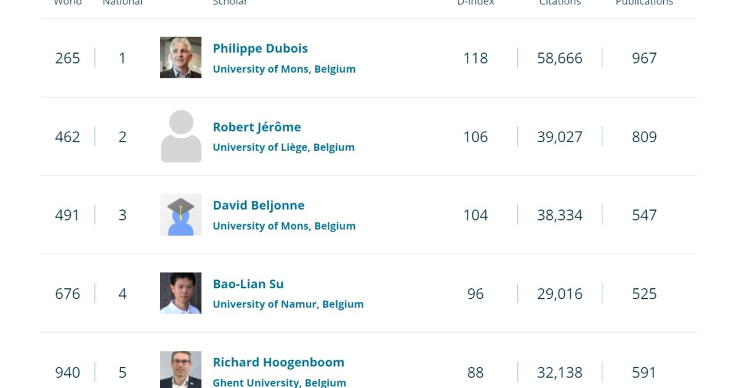Screen dimensions: 739x388
Task: Visit University of Liège, Belgium link
Action: [x=283, y=147]
